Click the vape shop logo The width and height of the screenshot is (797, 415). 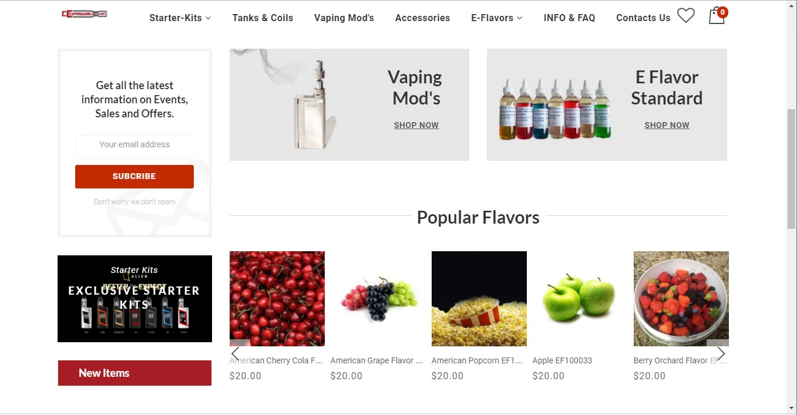click(x=84, y=14)
